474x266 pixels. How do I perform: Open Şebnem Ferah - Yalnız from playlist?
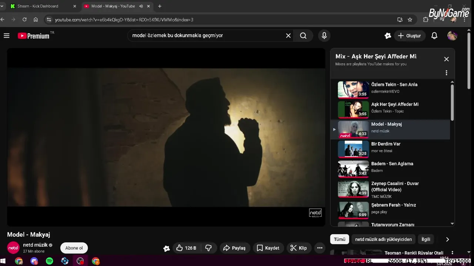[390, 210]
